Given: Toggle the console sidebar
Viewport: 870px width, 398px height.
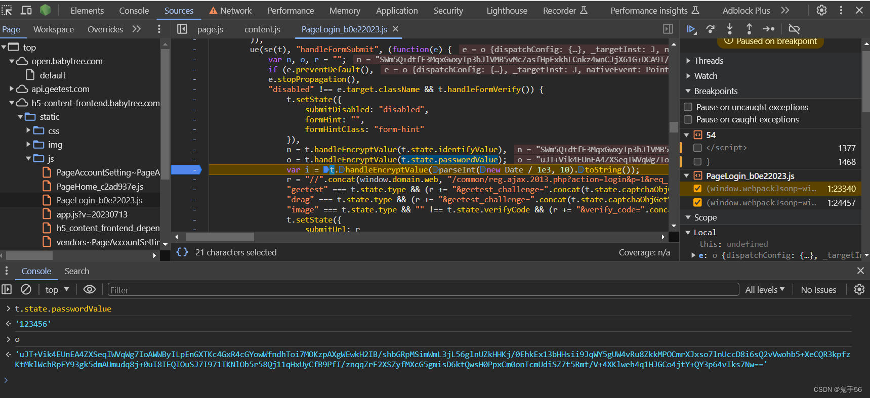Looking at the screenshot, I should point(7,290).
